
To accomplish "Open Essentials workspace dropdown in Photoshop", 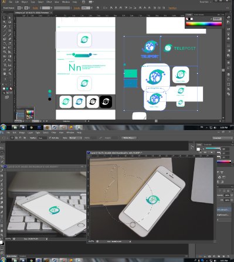I will 222,138.
